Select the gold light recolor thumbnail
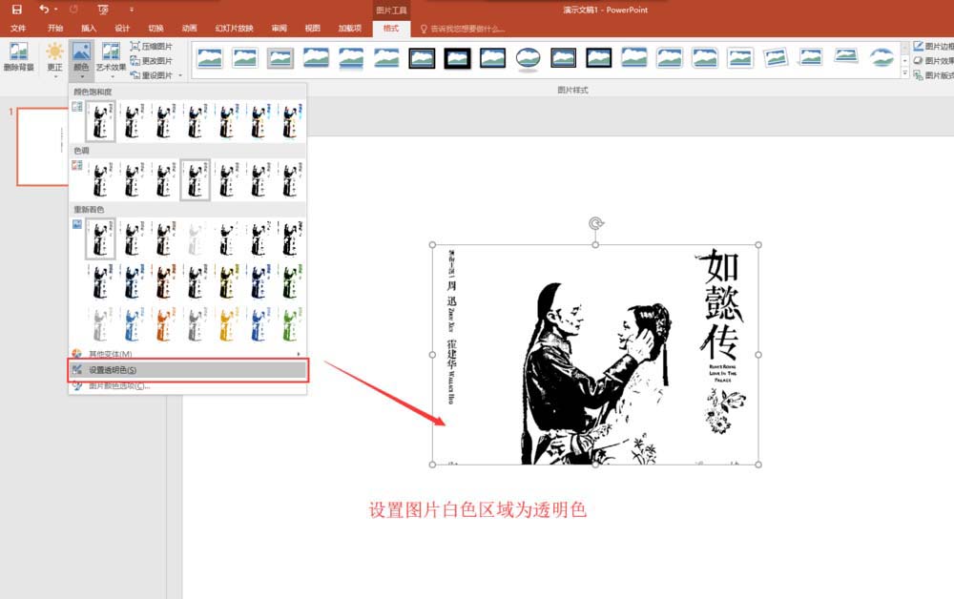This screenshot has width=954, height=599. [x=227, y=324]
